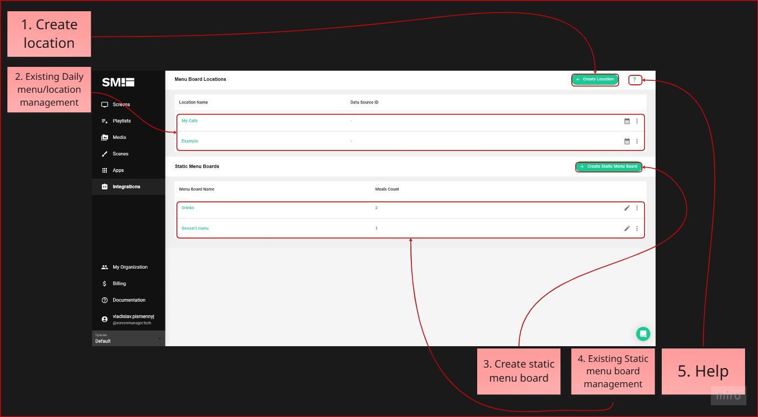The width and height of the screenshot is (758, 417).
Task: Click the user account avatar icon
Action: pyautogui.click(x=104, y=319)
